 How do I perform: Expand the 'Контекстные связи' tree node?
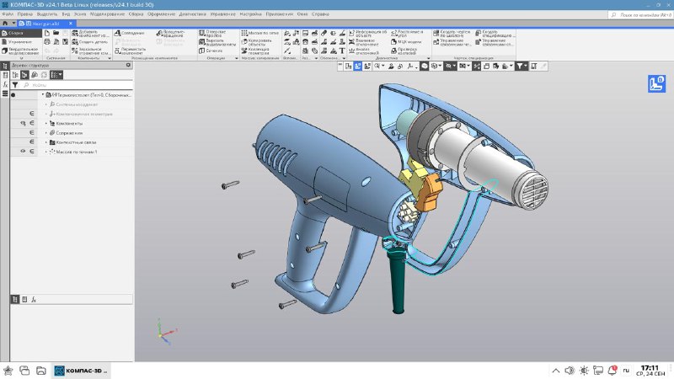point(45,142)
